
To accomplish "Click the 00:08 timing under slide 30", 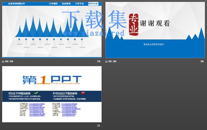I will (x=112, y=61).
